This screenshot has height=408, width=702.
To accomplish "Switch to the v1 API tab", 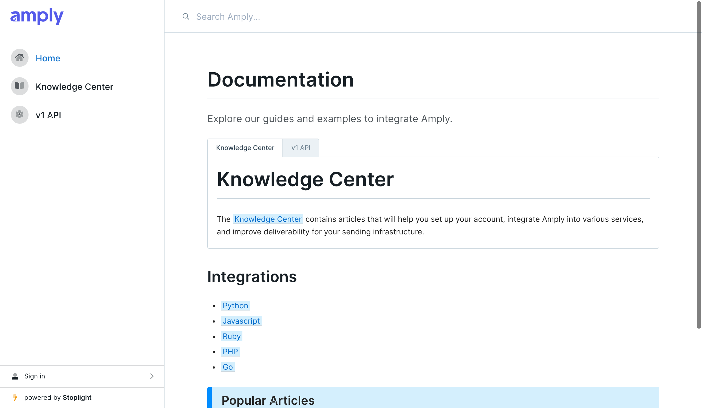I will (301, 148).
